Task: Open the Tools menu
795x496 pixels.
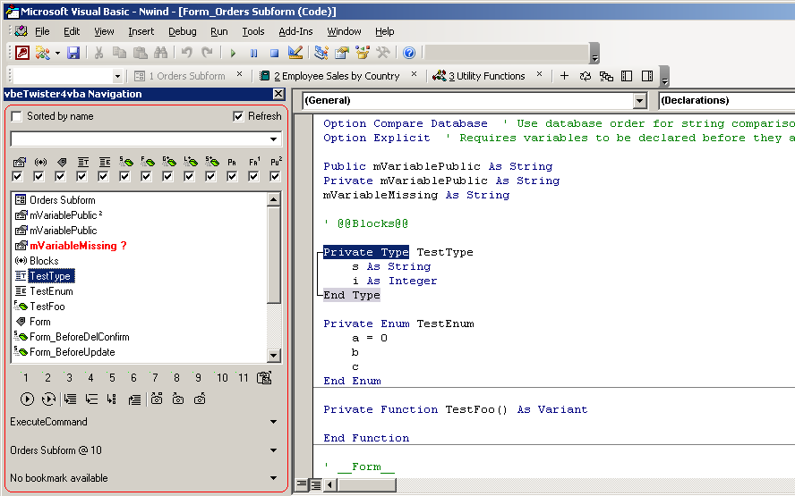Action: [253, 31]
